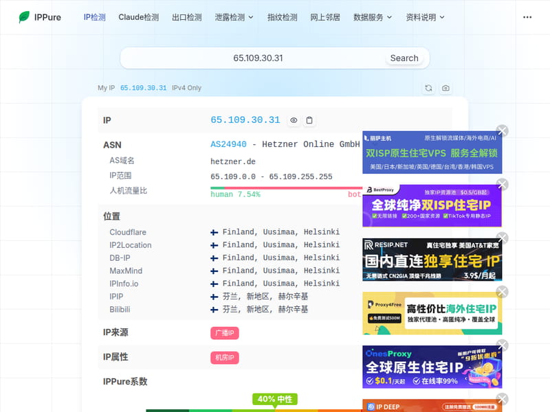Viewport: 550px width, 412px height.
Task: Close the RESIP.NET ad banner
Action: tap(503, 238)
